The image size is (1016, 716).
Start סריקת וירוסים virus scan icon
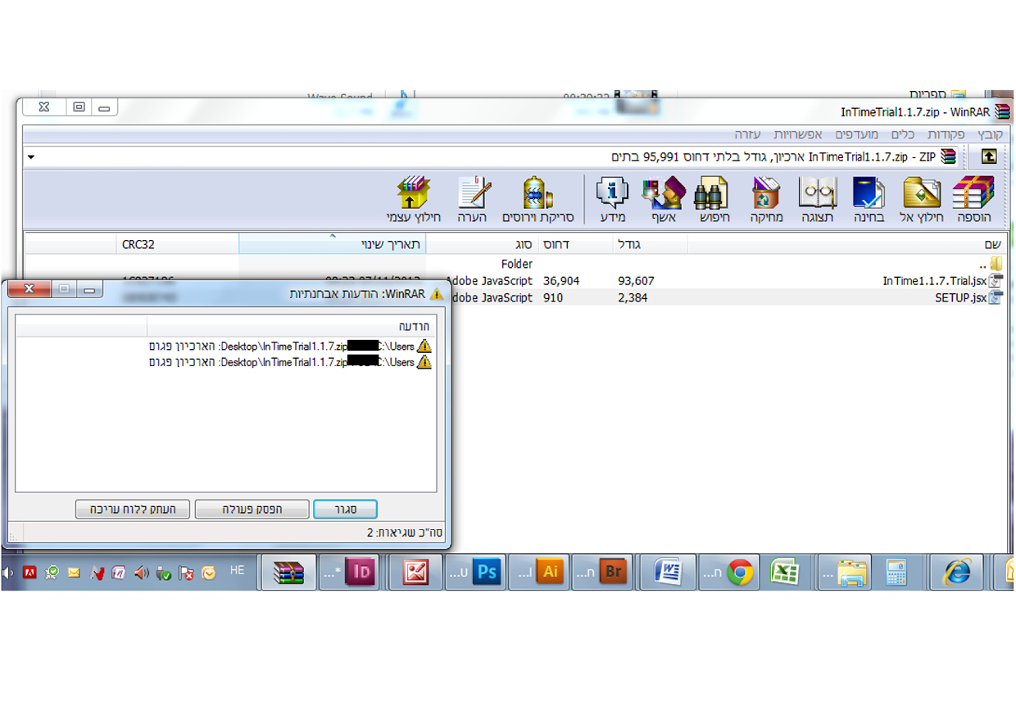click(537, 199)
